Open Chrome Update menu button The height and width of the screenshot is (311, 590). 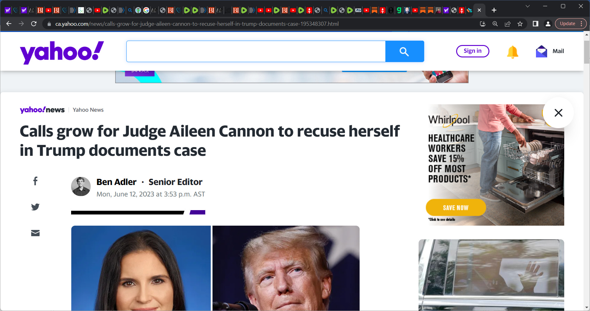point(571,24)
